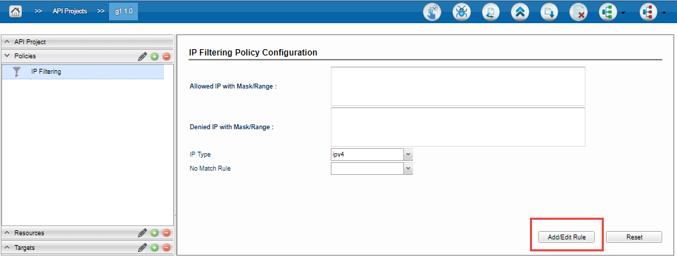Expand the Resources panel section
Viewport: 677px width, 257px height.
click(7, 232)
